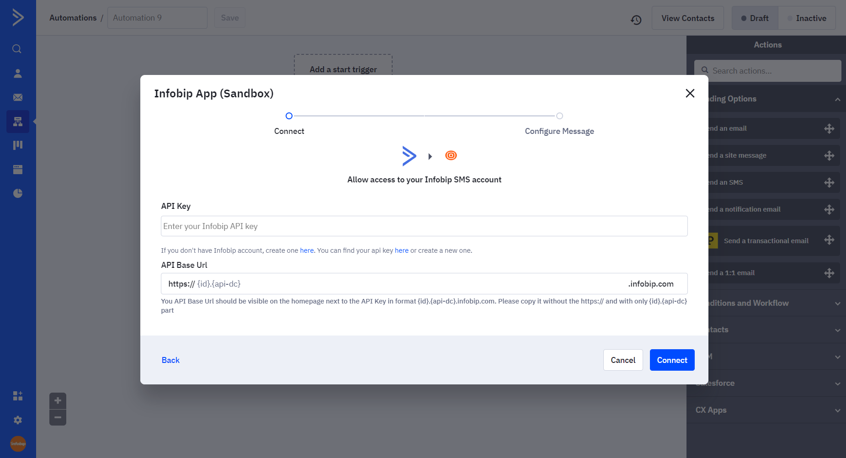
Task: Select the Draft status toggle
Action: tap(755, 18)
